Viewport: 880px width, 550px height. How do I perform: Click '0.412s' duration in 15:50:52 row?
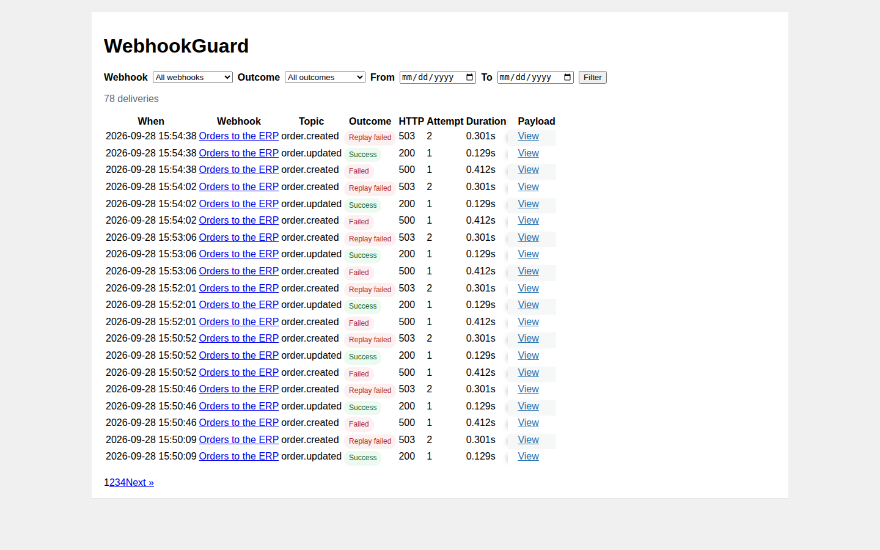click(480, 372)
